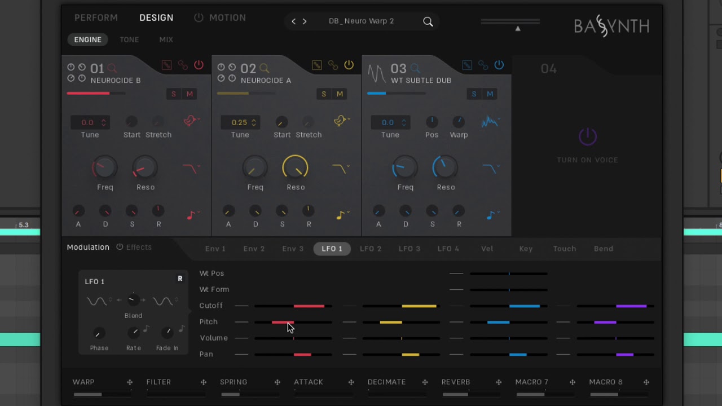Click link icon on voice 01
Viewport: 722px width, 406px height.
click(x=183, y=65)
